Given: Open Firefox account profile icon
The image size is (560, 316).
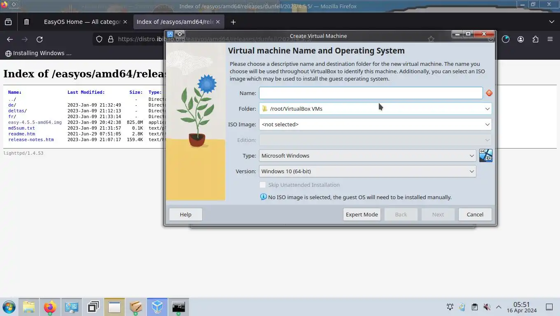Looking at the screenshot, I should coord(520,39).
